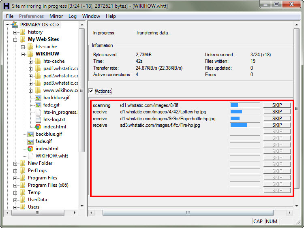Click image icon of backblue.gif inside WIKIHOW

[38, 98]
